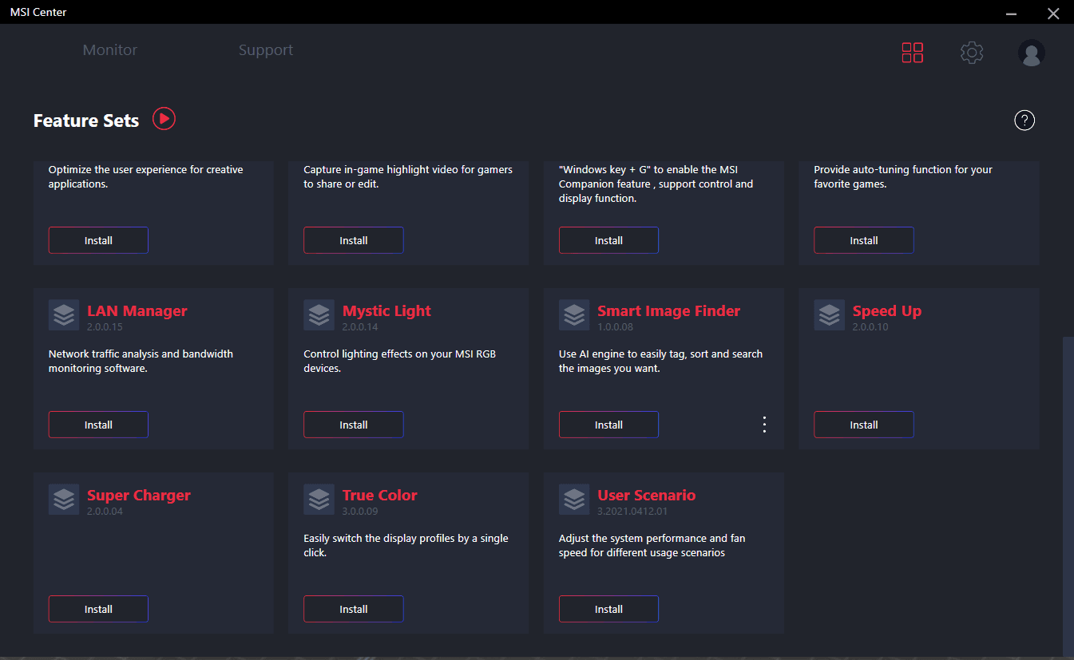Install the LAN Manager feature

98,425
